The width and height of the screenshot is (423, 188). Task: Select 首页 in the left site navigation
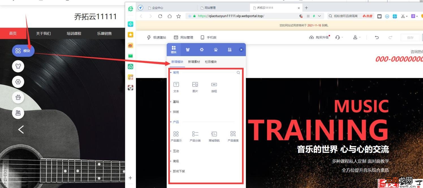tap(13, 33)
